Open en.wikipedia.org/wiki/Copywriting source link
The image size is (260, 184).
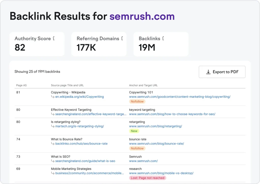80,97
